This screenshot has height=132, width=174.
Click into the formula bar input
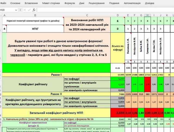tap(105, 10)
